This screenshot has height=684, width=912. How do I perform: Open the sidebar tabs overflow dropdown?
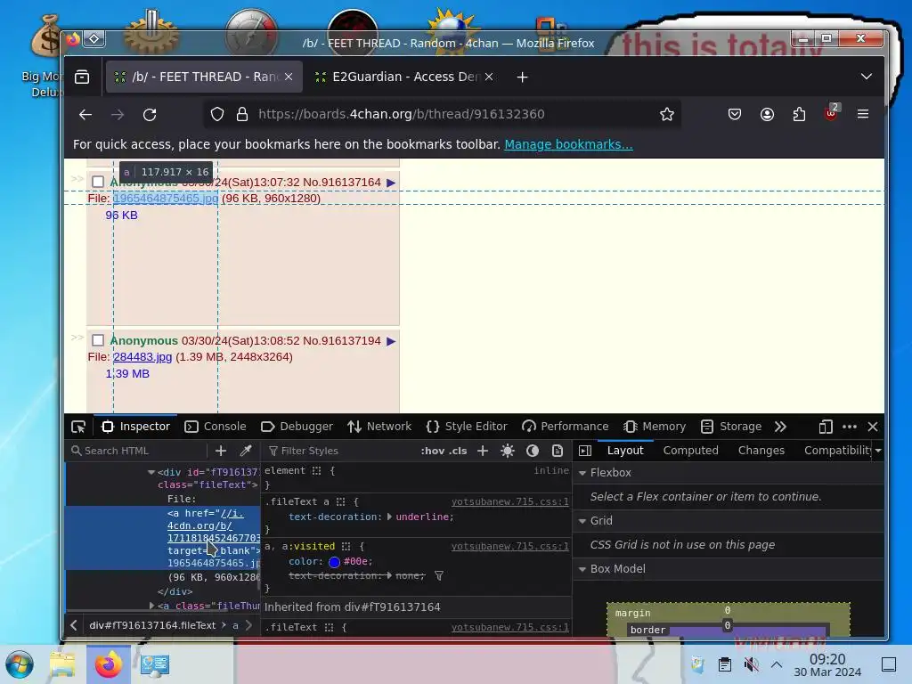[877, 451]
